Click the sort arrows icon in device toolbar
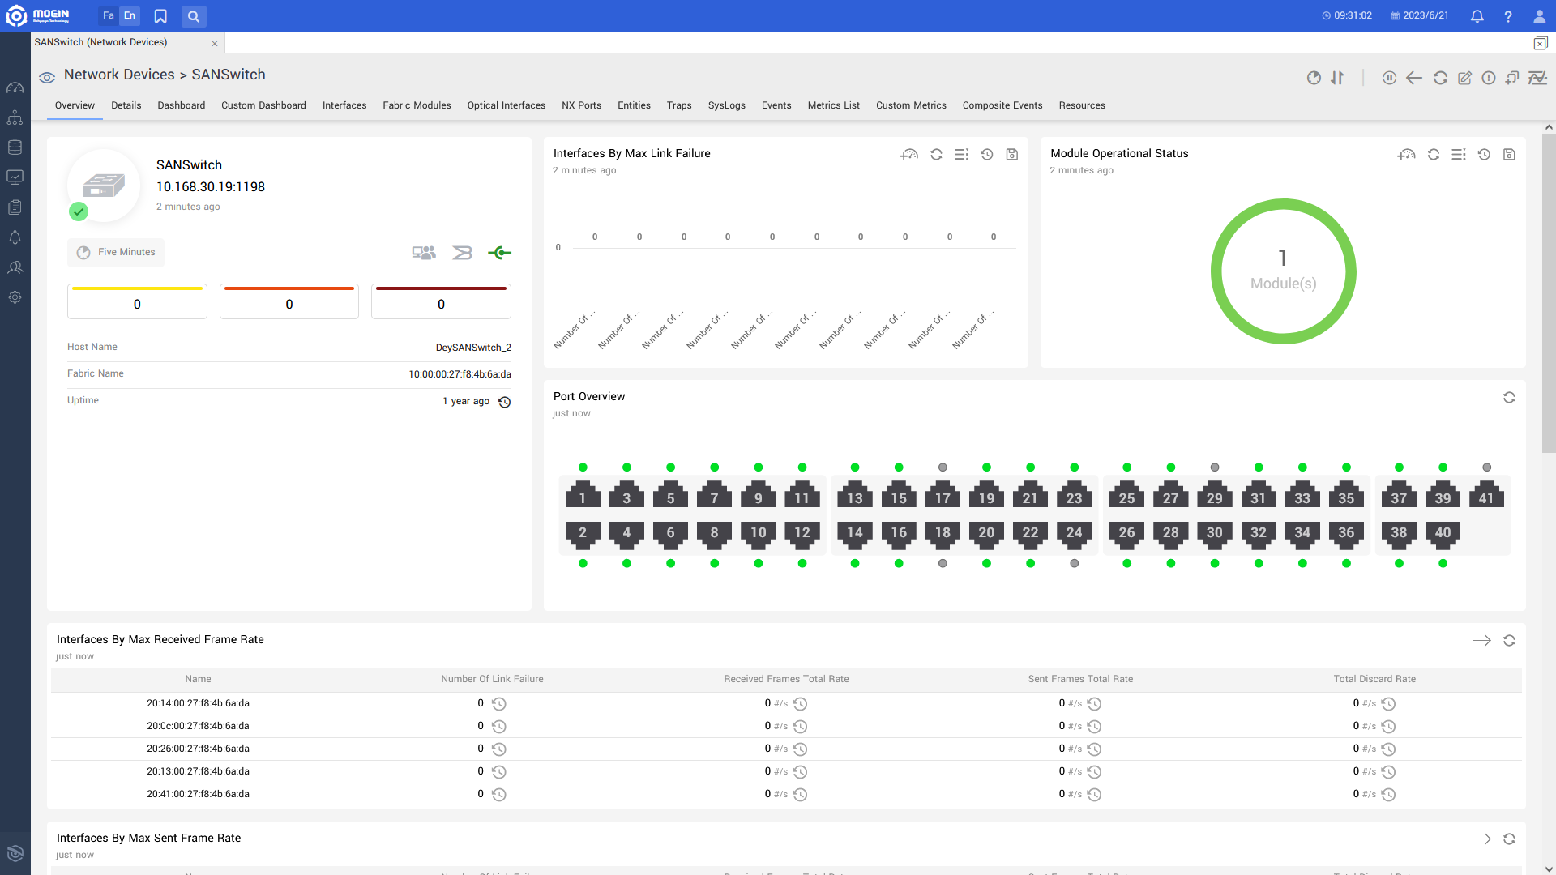This screenshot has width=1556, height=875. 1337,78
